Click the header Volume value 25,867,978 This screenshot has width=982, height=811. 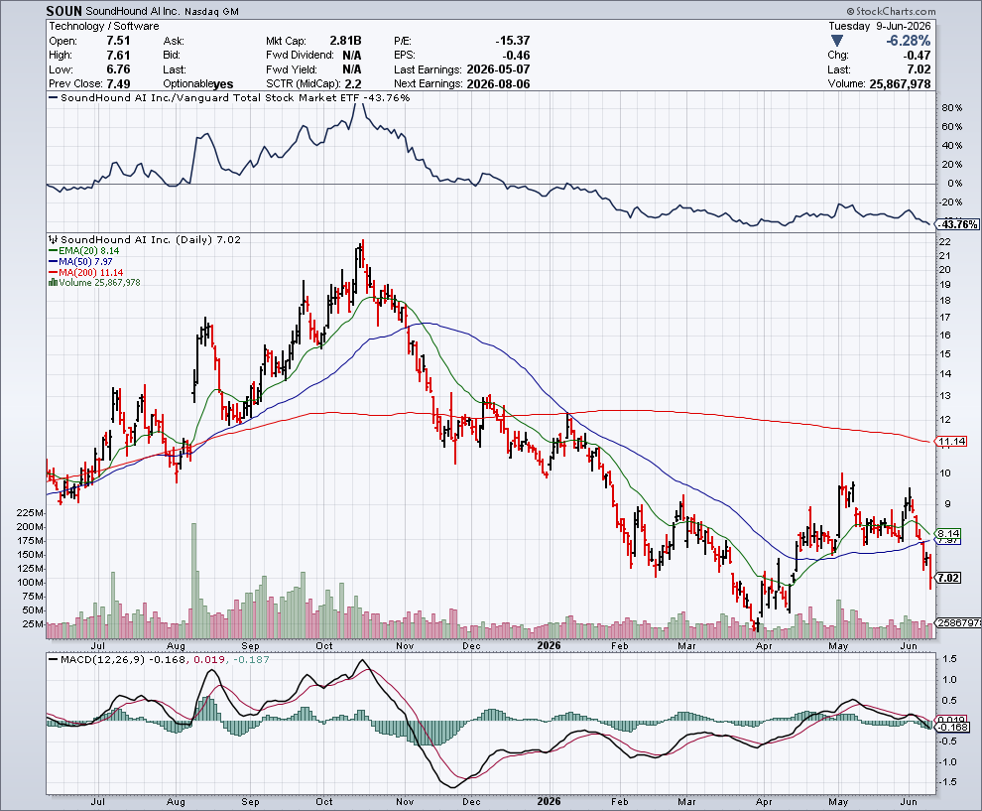coord(900,84)
